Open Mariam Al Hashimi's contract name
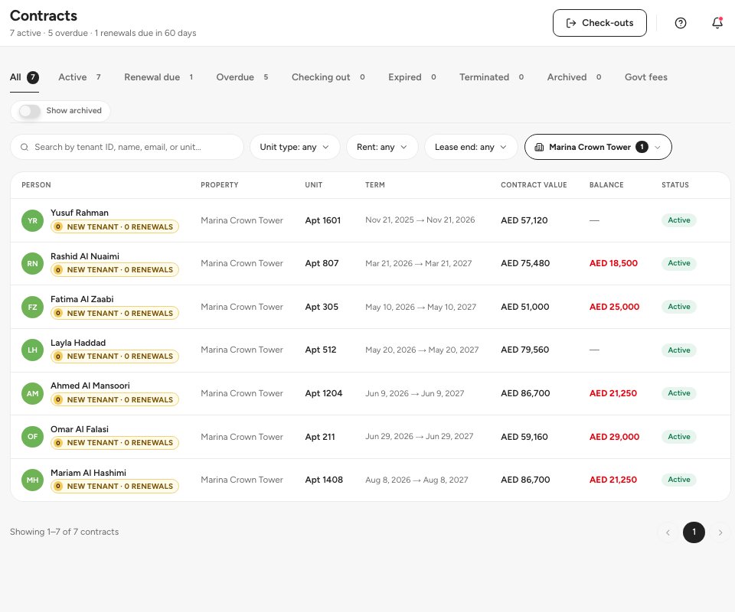Screen dimensions: 735x612 pos(88,473)
